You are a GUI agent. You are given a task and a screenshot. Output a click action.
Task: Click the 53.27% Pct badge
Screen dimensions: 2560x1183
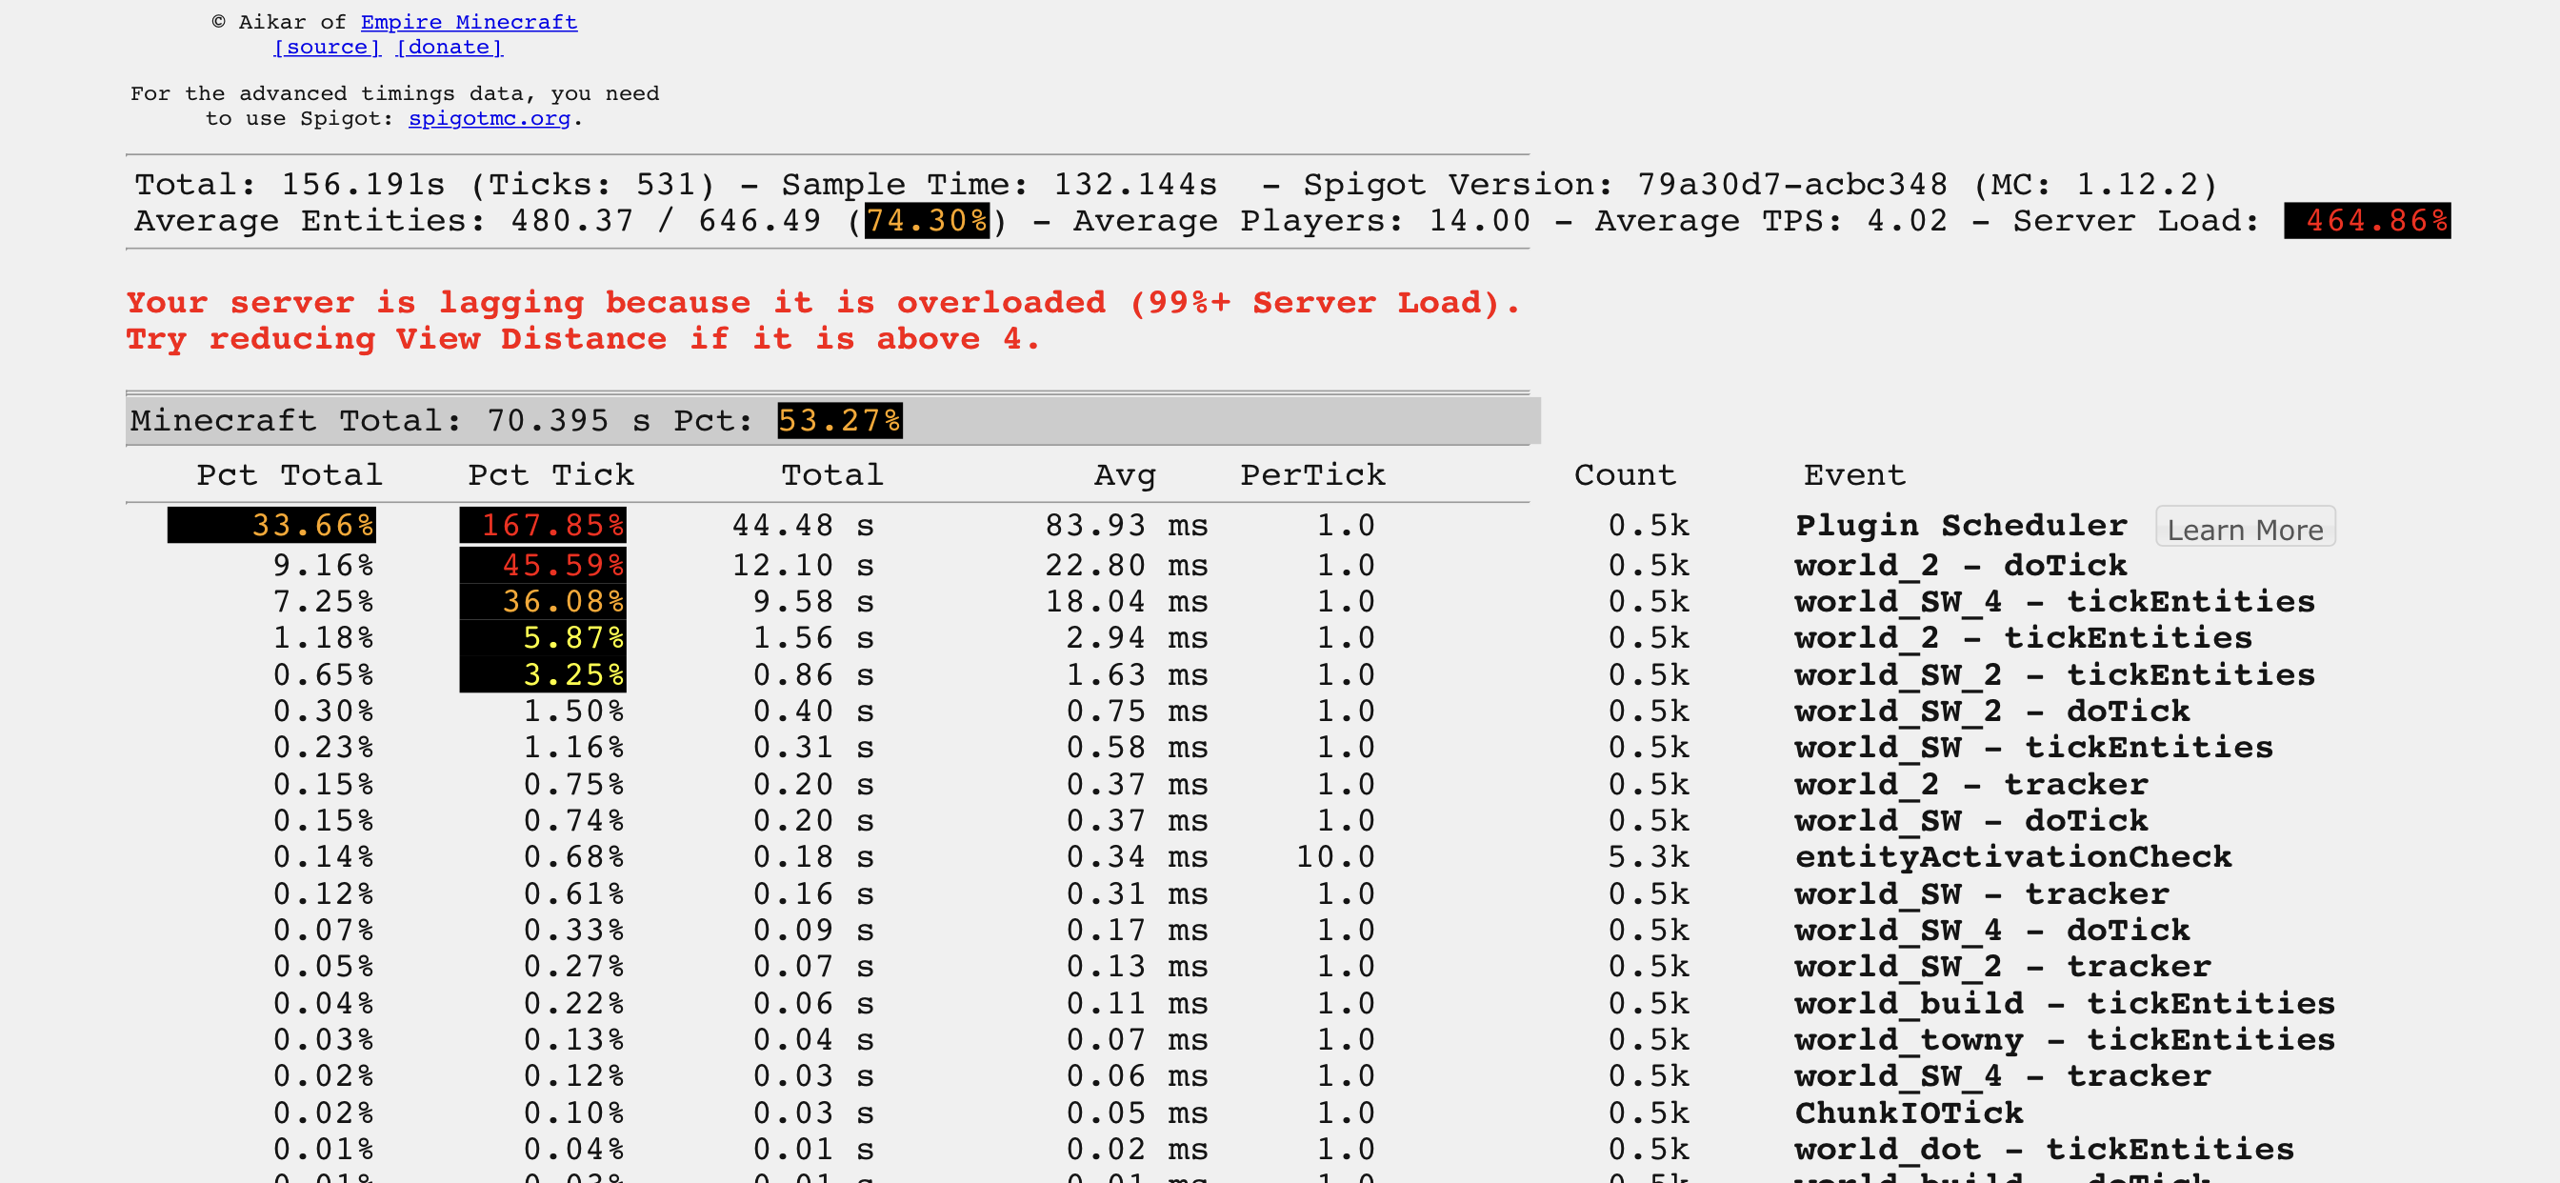(840, 420)
